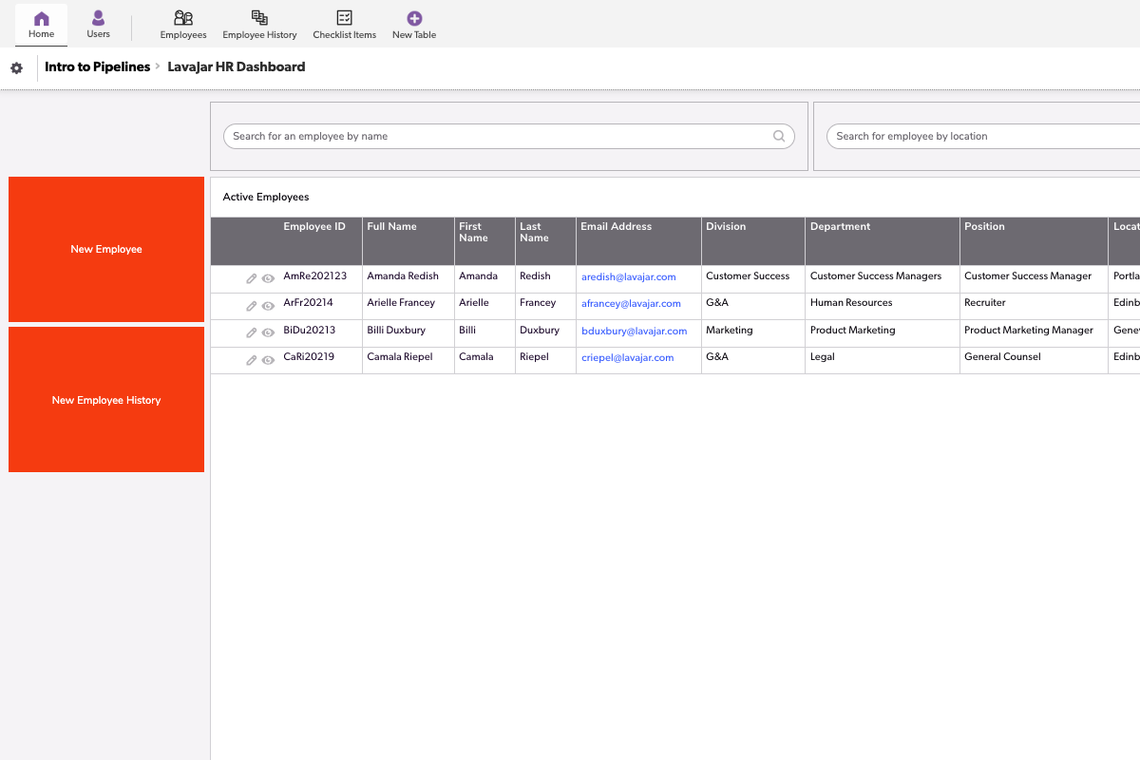This screenshot has height=760, width=1140.
Task: Open the Checklist Items table icon
Action: [345, 18]
